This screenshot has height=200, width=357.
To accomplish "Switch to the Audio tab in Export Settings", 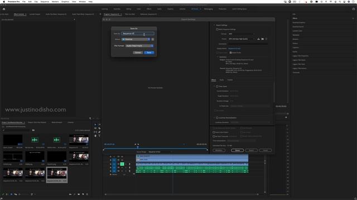I will [x=221, y=80].
